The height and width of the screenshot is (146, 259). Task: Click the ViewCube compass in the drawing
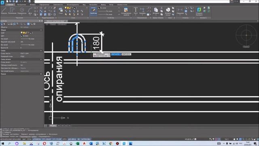tap(246, 35)
